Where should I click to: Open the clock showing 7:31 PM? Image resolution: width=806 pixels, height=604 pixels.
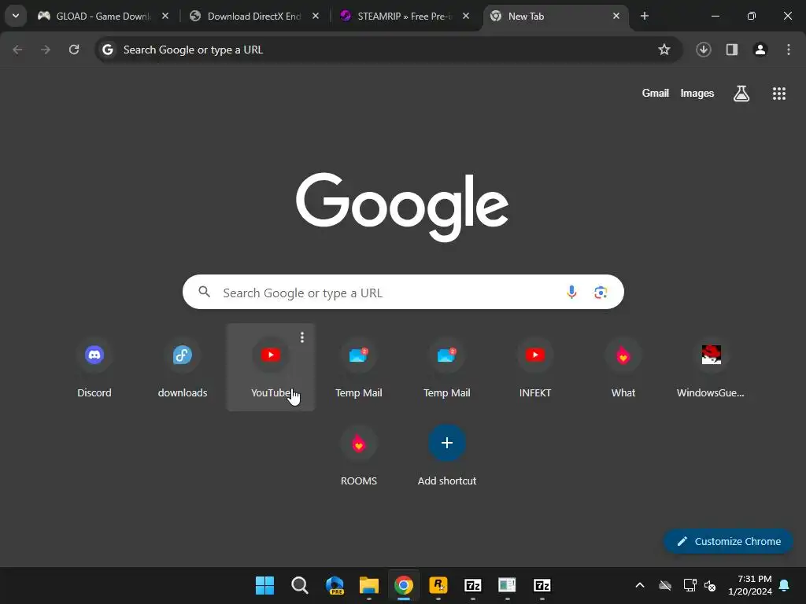point(750,585)
